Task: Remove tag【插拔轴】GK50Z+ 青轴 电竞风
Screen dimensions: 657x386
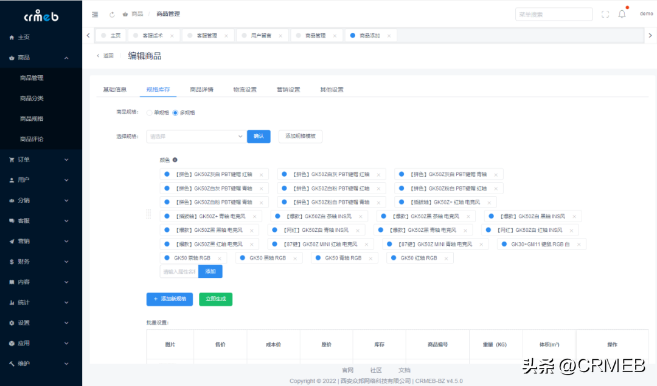Action: 254,217
